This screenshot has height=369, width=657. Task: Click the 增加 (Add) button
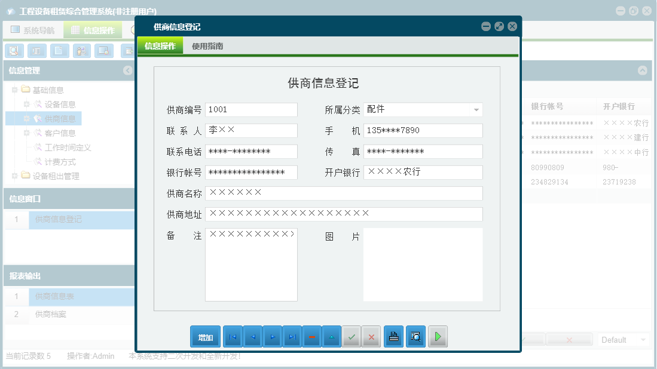pyautogui.click(x=205, y=337)
